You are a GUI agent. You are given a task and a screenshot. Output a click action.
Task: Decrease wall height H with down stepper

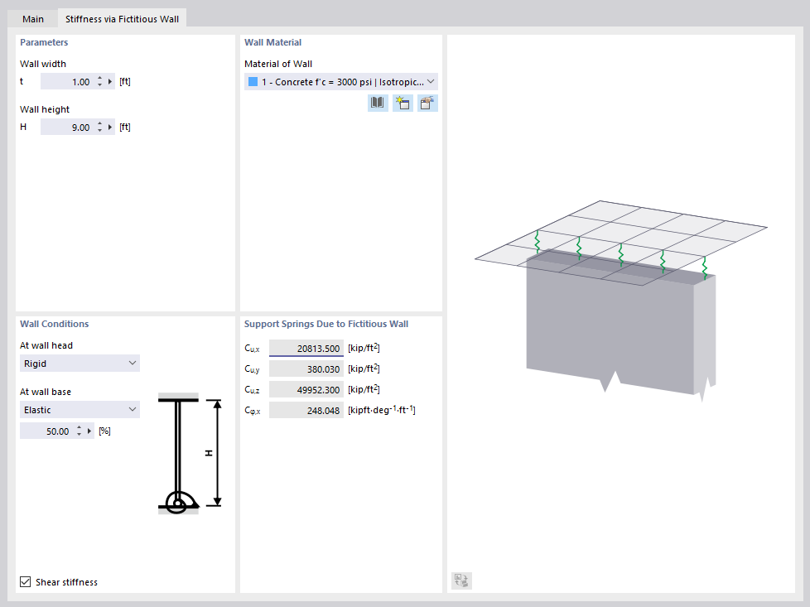pos(100,129)
